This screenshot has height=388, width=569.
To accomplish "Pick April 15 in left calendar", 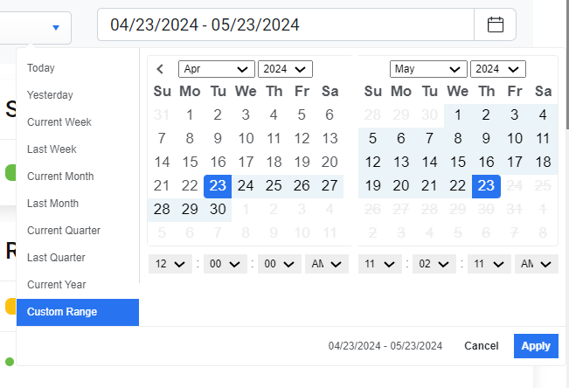I will click(190, 162).
